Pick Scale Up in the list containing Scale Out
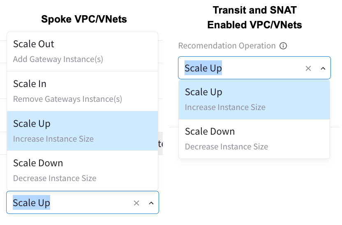The height and width of the screenshot is (225, 342). point(32,124)
